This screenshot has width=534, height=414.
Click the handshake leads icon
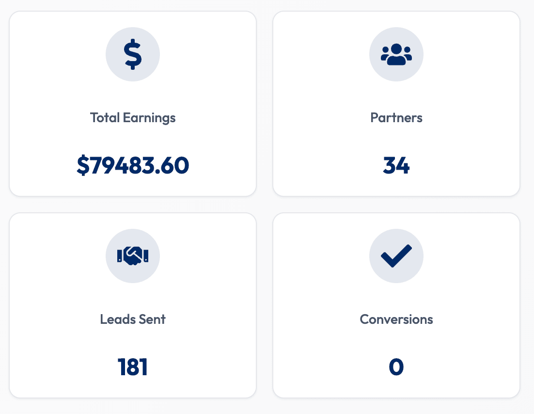click(133, 255)
